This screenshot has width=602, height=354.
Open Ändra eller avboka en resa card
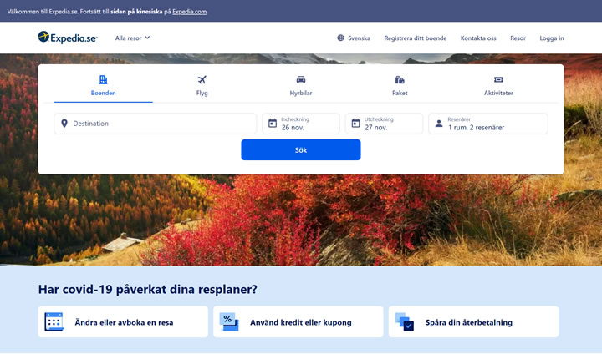point(123,321)
